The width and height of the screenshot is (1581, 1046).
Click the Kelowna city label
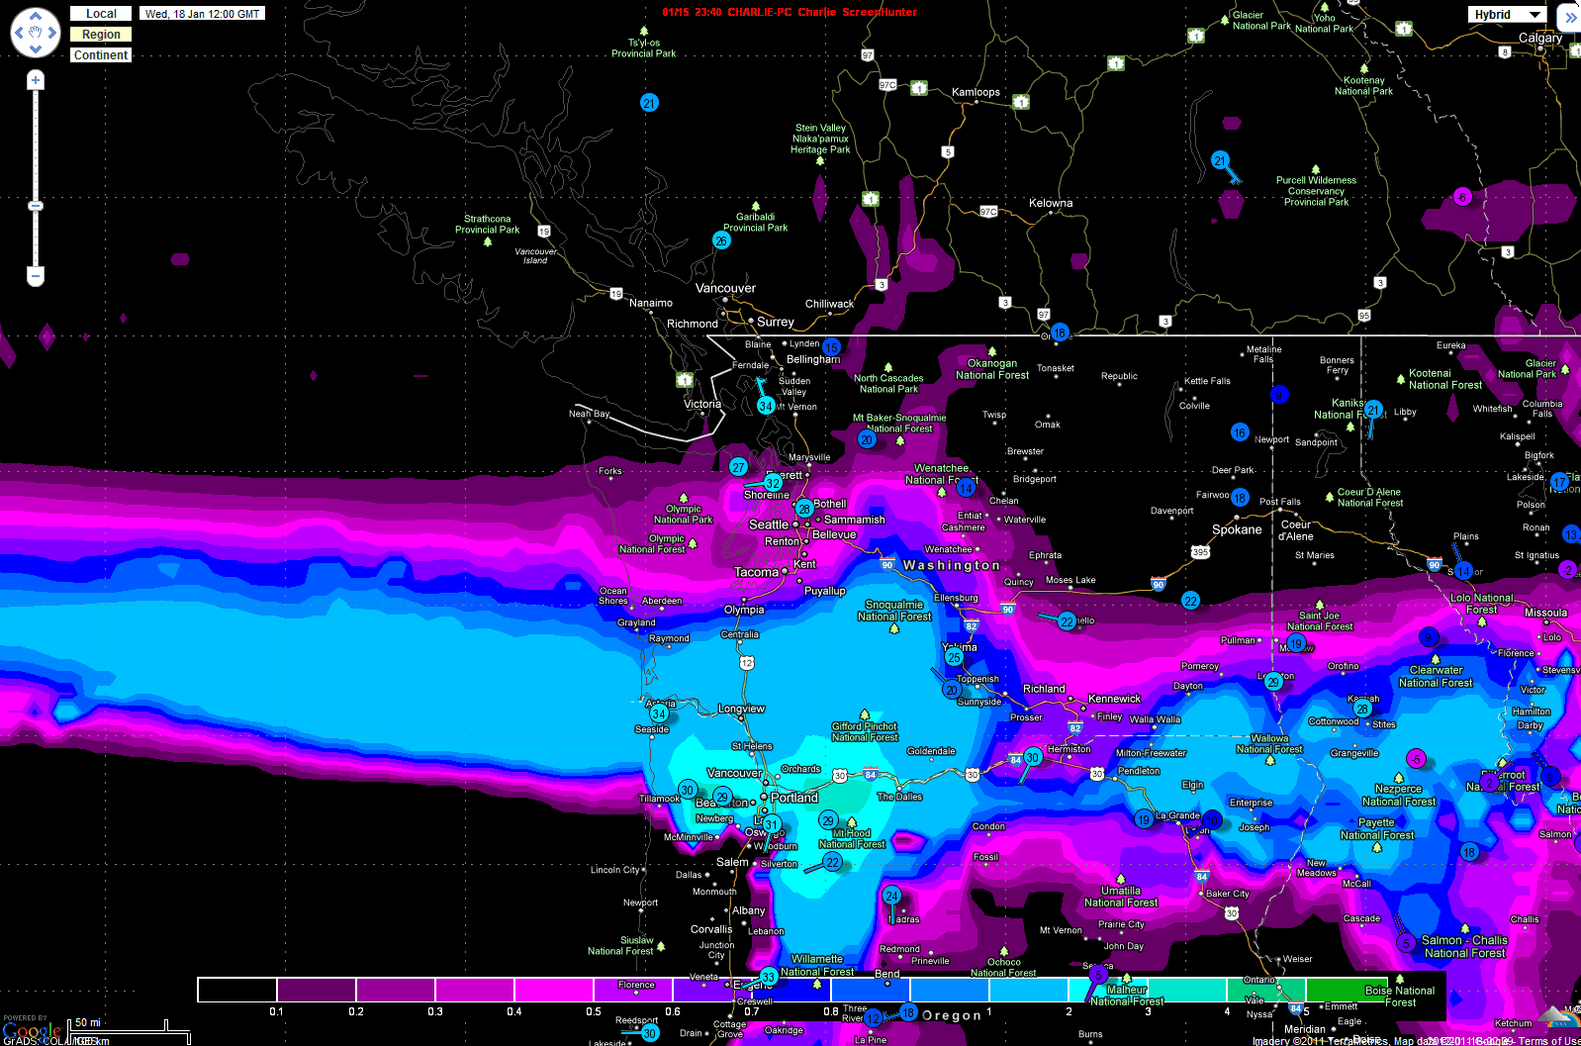pyautogui.click(x=1051, y=203)
